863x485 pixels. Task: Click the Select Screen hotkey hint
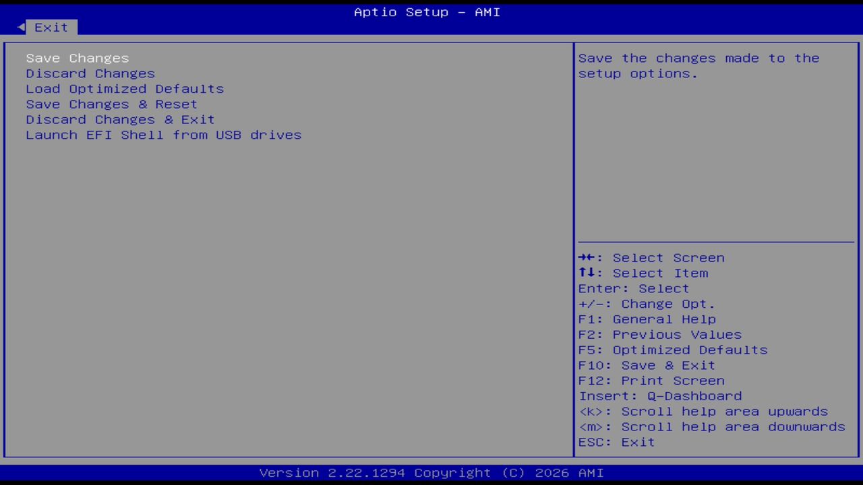(651, 257)
